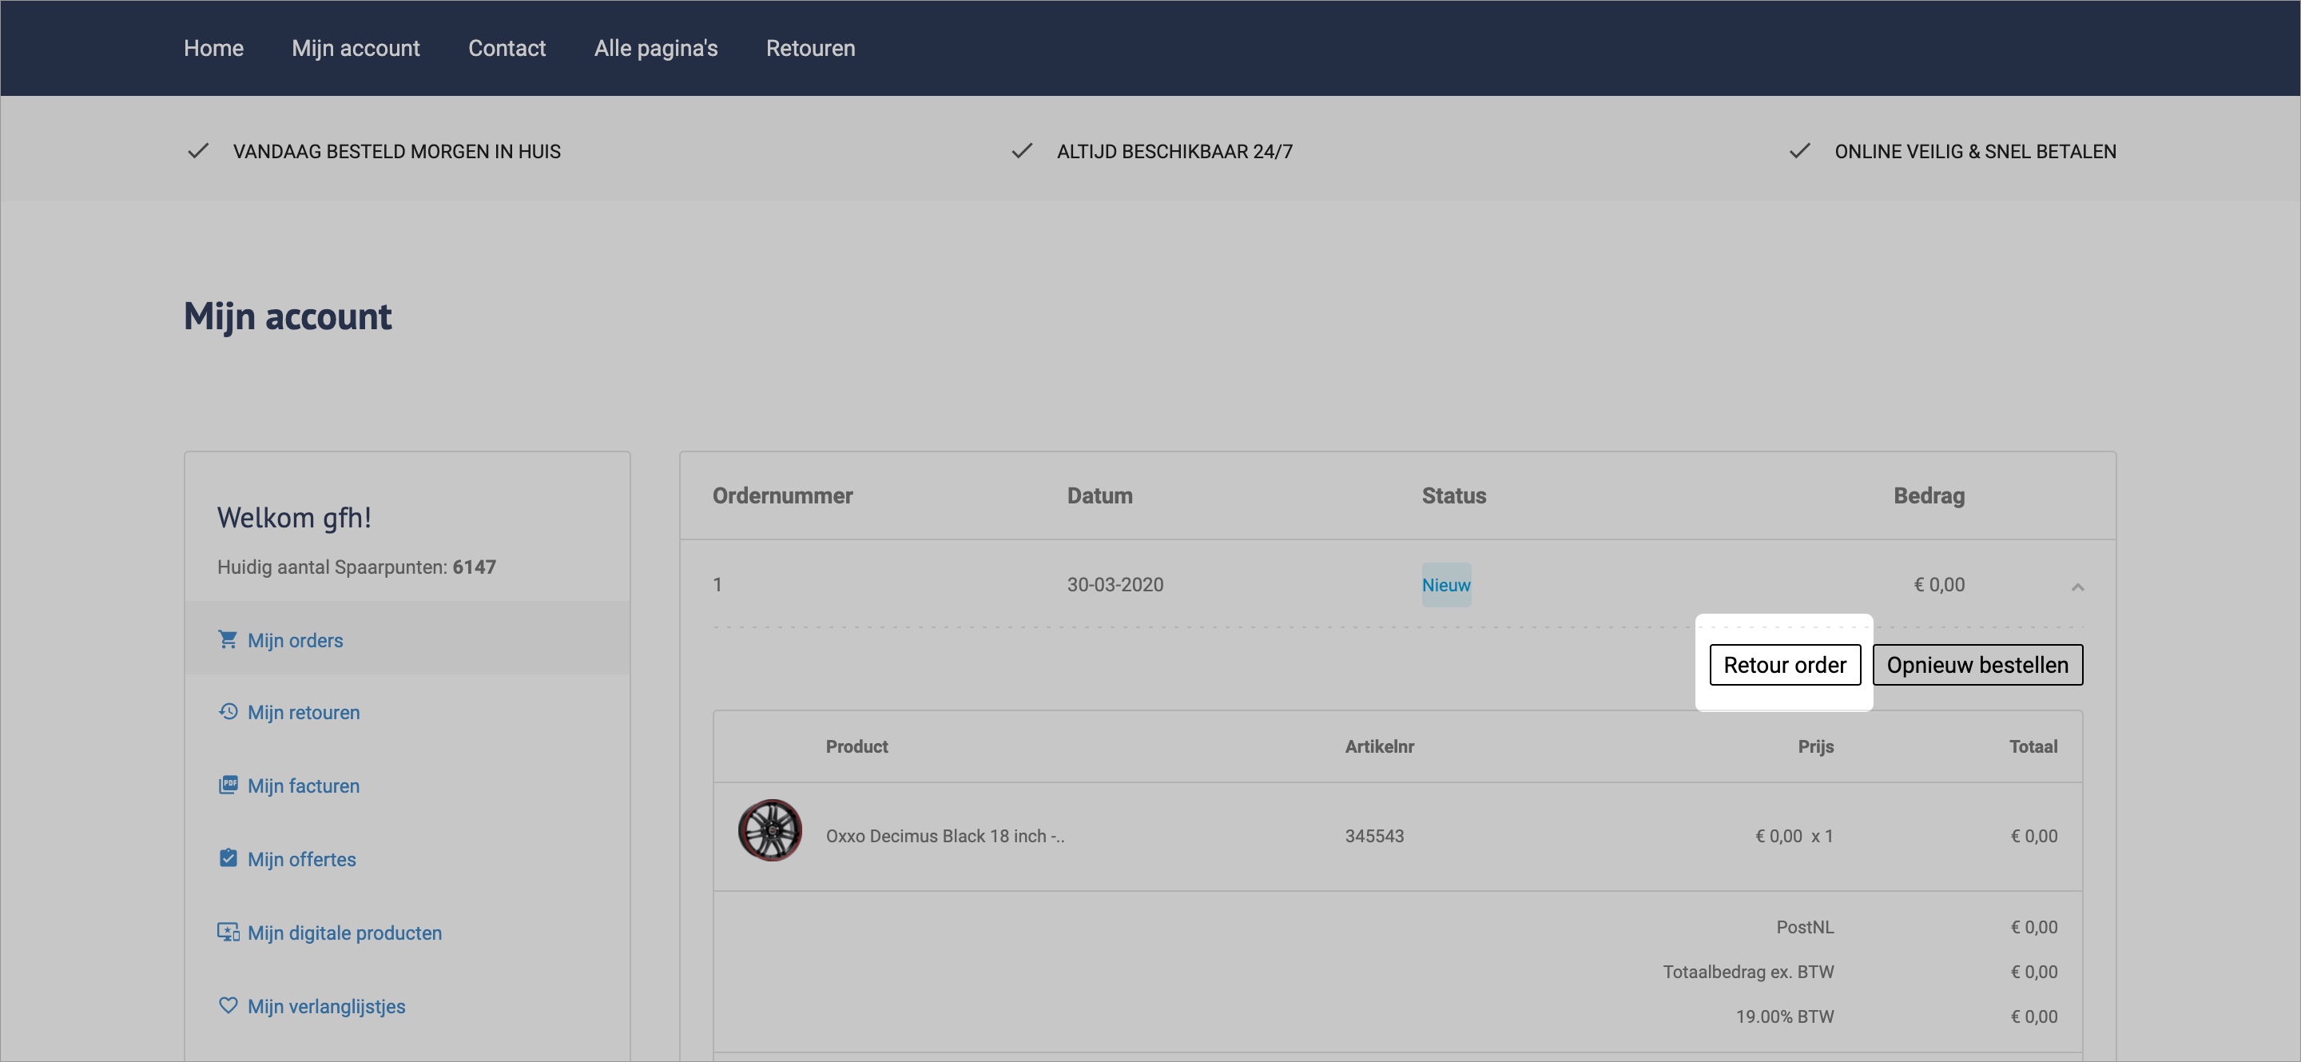Click the clipboard check icon beside Mijn offertes
The height and width of the screenshot is (1062, 2301).
(228, 858)
